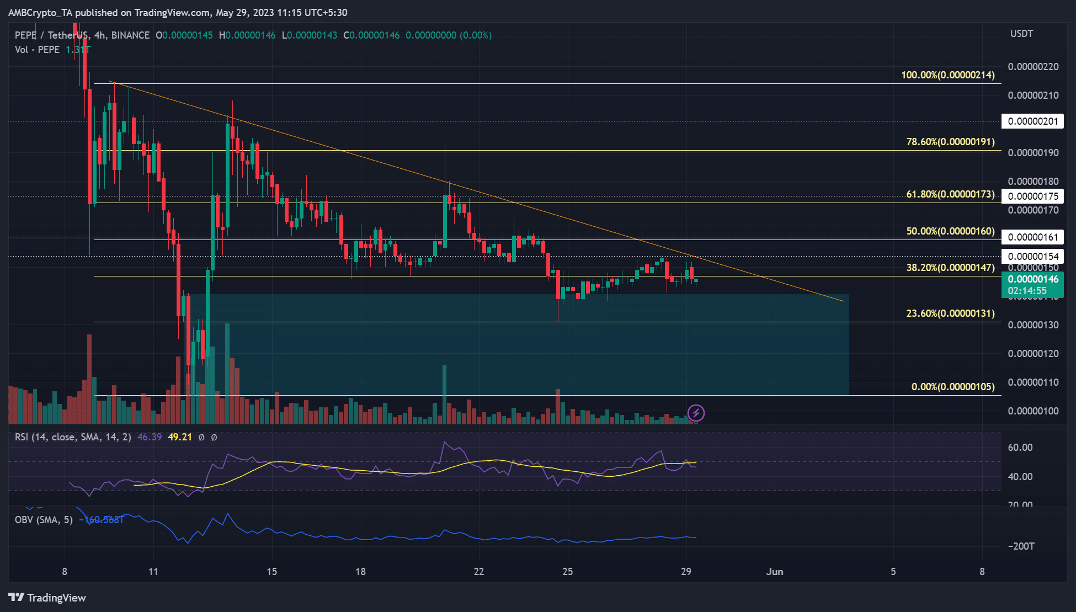Click the 0.00000154 price axis label

click(1033, 256)
